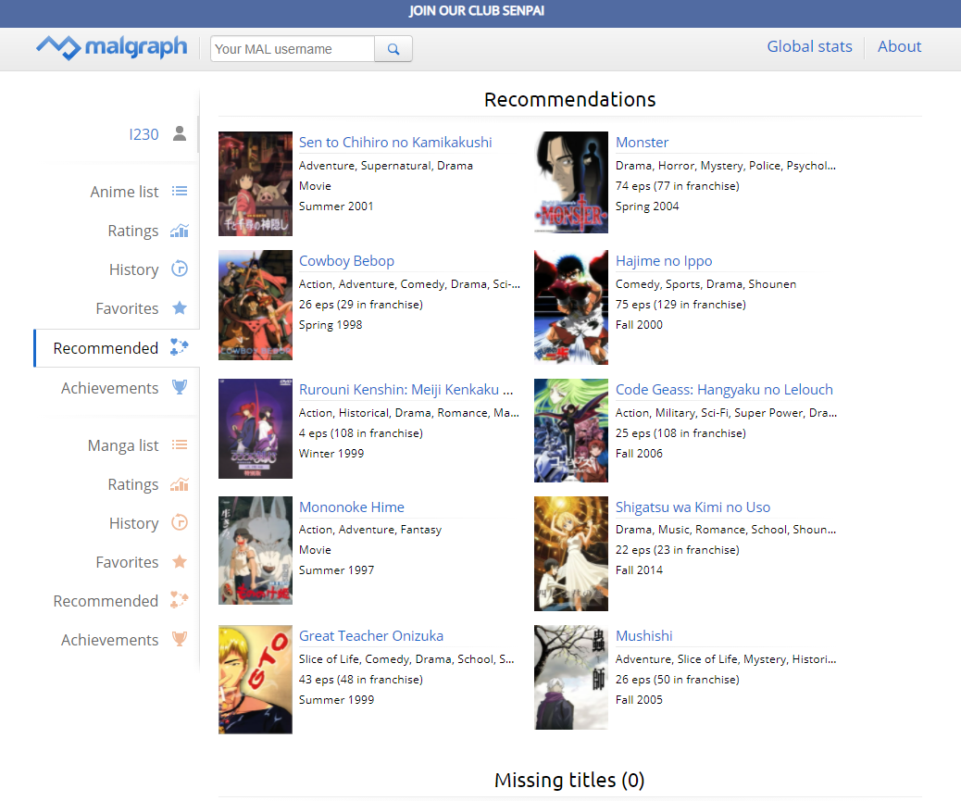Click the "Fall 2014" season text
The width and height of the screenshot is (961, 801).
tap(639, 569)
